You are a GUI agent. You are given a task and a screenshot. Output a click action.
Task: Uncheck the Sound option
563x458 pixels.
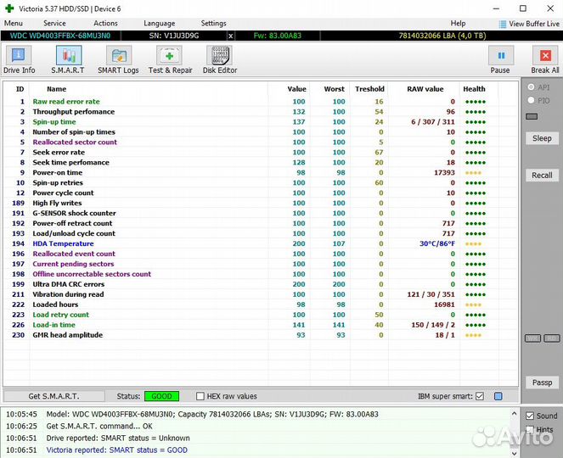(530, 416)
